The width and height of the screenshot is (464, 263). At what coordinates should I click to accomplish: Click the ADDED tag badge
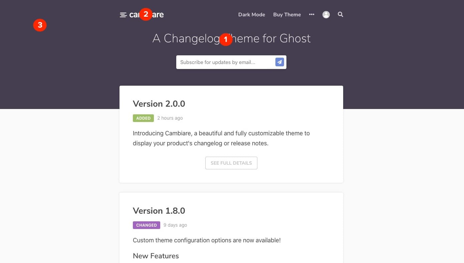[x=143, y=118]
